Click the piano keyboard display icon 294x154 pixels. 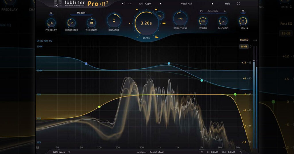(38, 147)
